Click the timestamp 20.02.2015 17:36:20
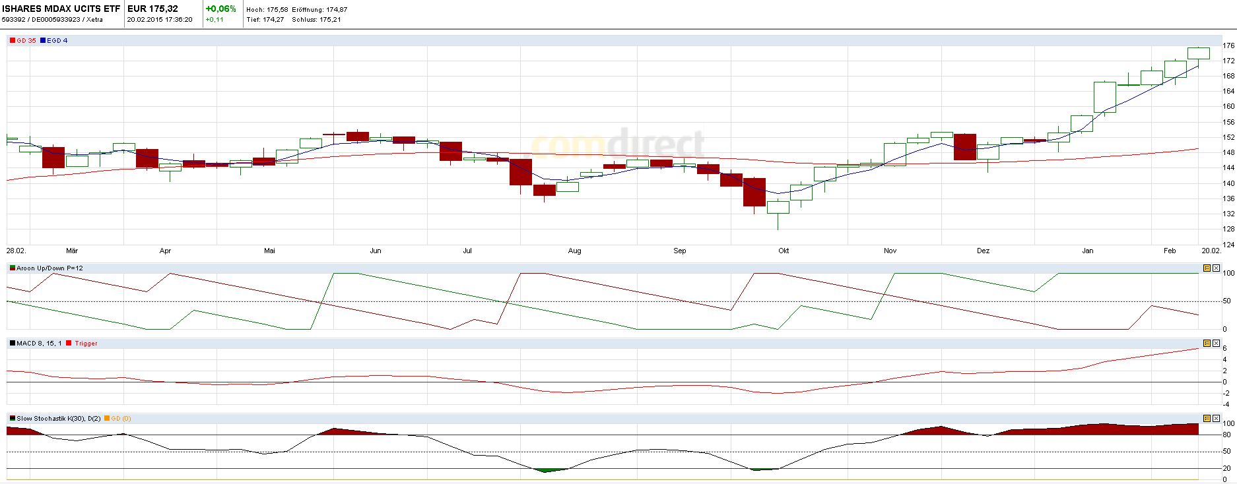This screenshot has width=1237, height=484. [x=160, y=20]
